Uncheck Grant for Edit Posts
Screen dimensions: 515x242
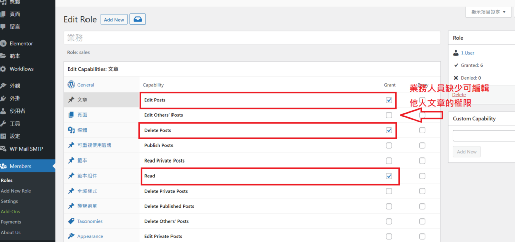(x=389, y=100)
